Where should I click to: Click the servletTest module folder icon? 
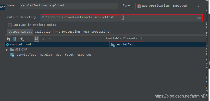(x=113, y=45)
